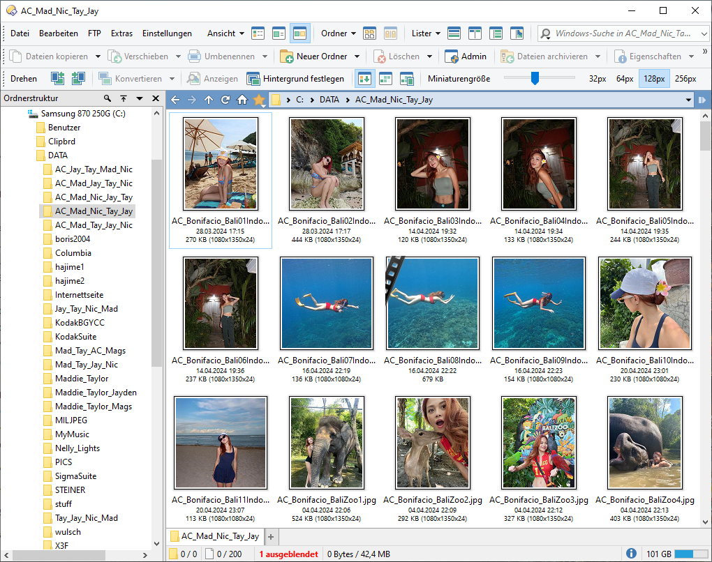Click the info icon in status bar
712x562 pixels.
tap(631, 554)
